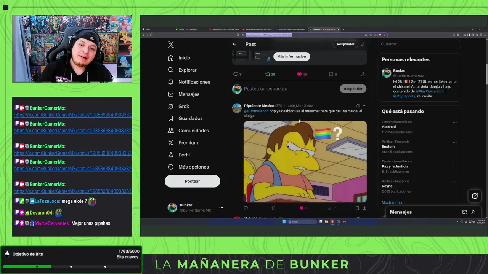Open options for Reyna trend
Screen dimensions: 488x274
[455, 182]
